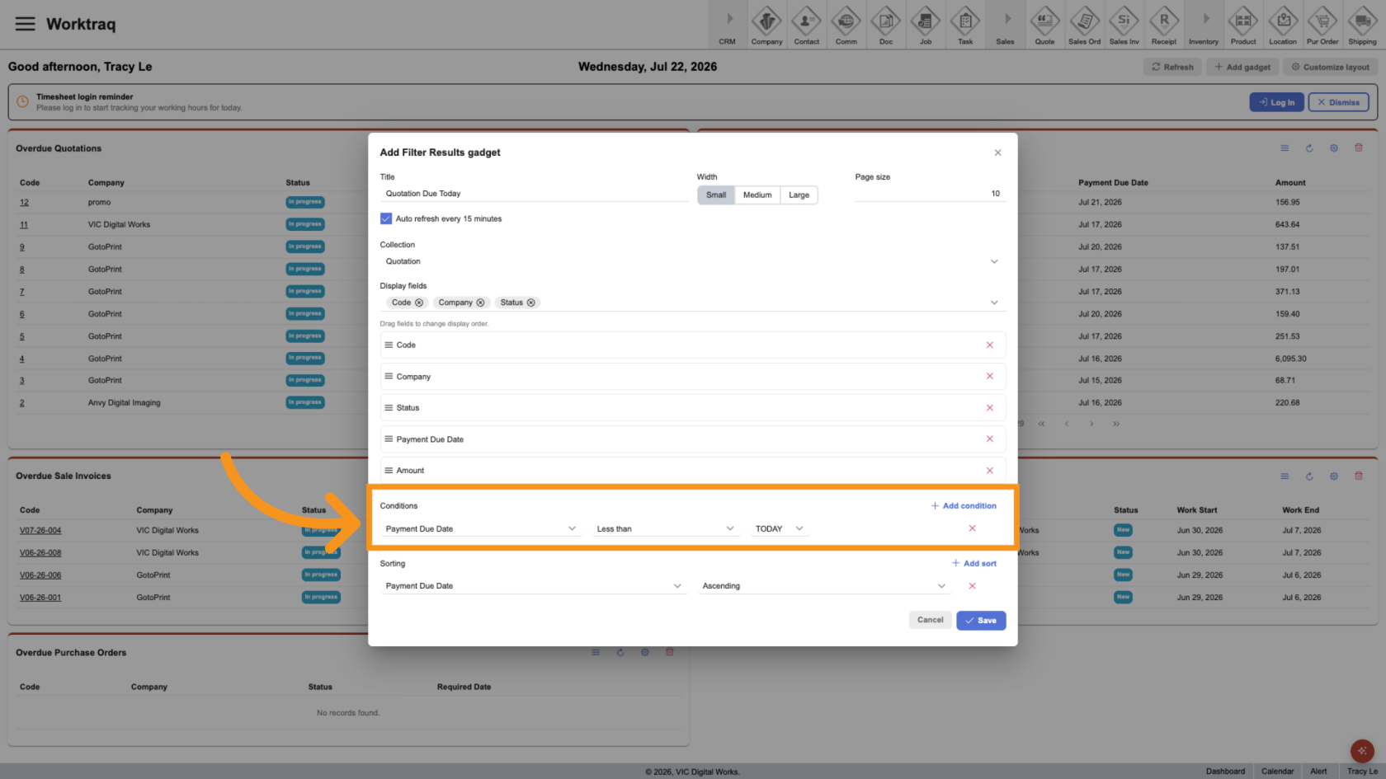Image resolution: width=1386 pixels, height=779 pixels.
Task: Click Customize layout button
Action: (x=1330, y=67)
